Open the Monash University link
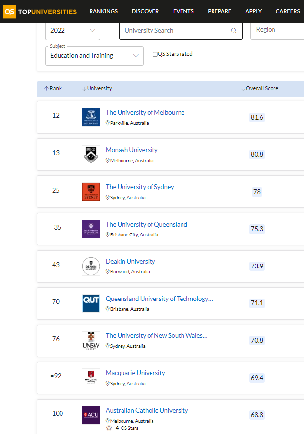304x434 pixels. click(132, 150)
